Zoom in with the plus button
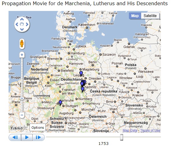This screenshot has width=171, height=147. (22, 55)
